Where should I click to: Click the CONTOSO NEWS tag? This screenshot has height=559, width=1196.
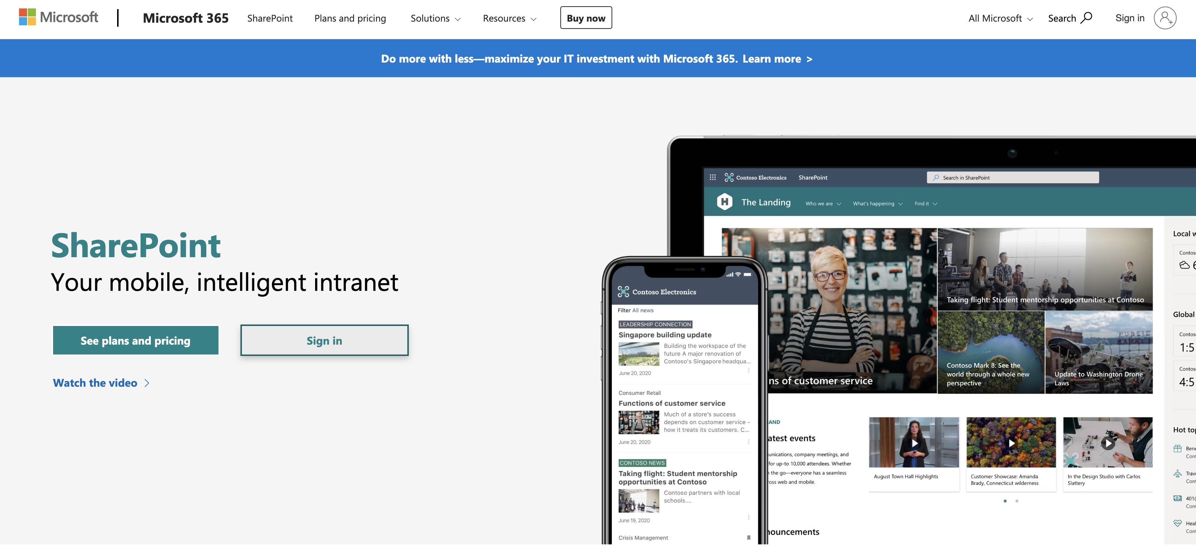[642, 463]
